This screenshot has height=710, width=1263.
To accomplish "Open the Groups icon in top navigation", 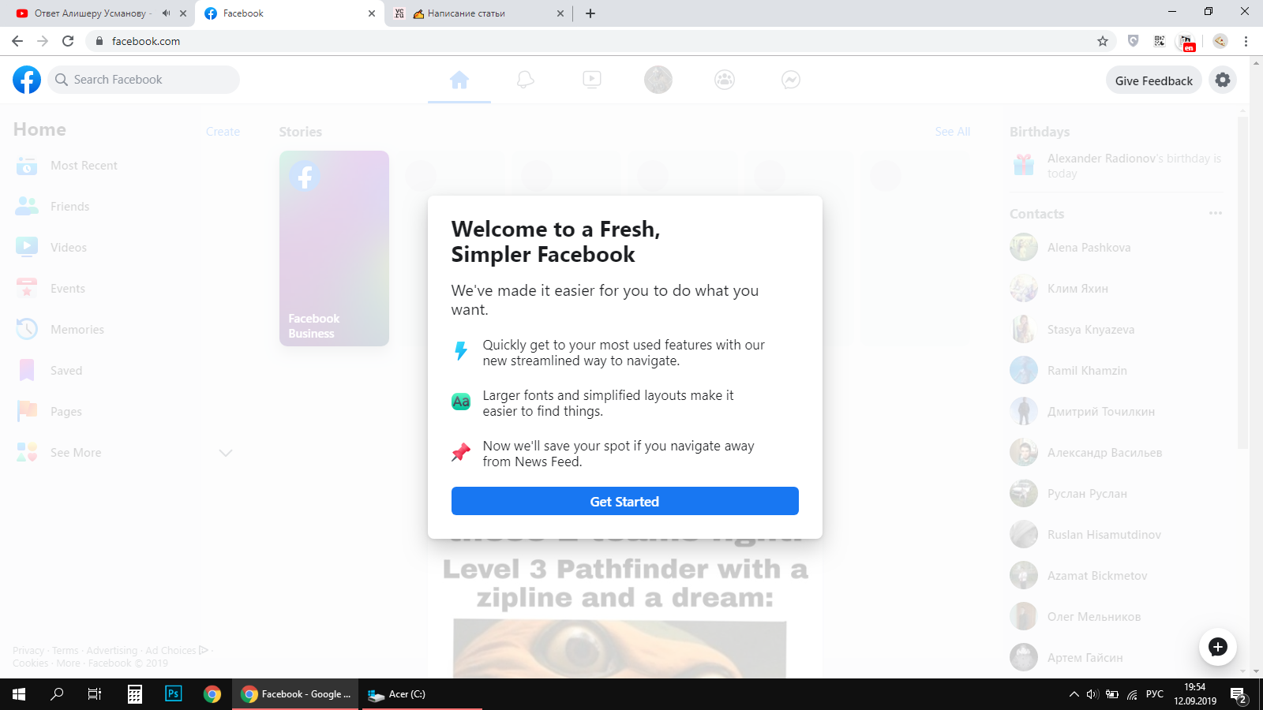I will click(725, 80).
